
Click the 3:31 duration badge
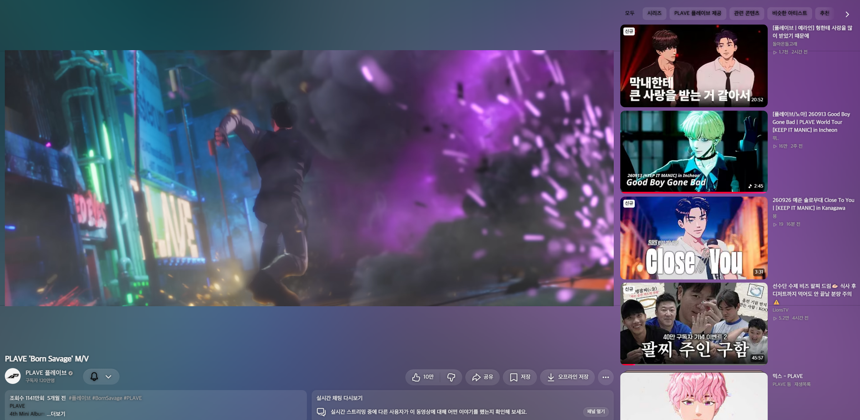[759, 272]
